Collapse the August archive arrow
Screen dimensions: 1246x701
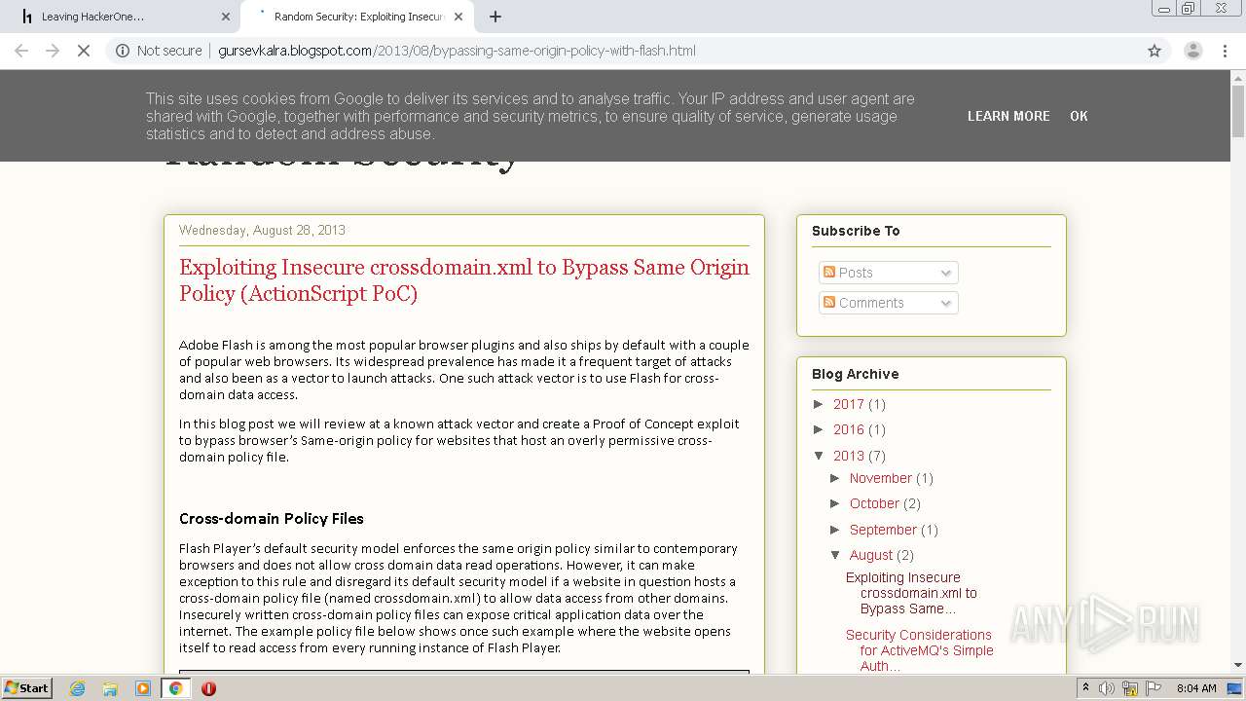tap(836, 555)
